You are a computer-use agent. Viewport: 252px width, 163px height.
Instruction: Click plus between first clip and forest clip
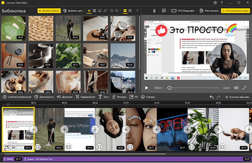point(33,129)
